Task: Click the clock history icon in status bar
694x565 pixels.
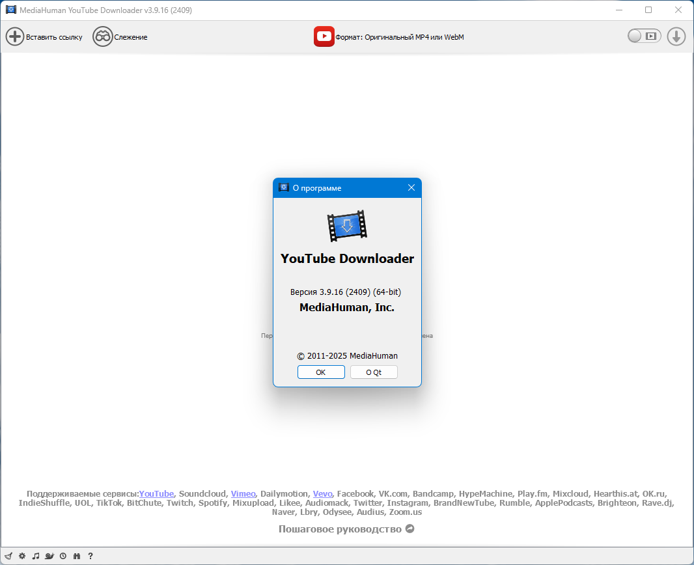Action: pyautogui.click(x=63, y=556)
